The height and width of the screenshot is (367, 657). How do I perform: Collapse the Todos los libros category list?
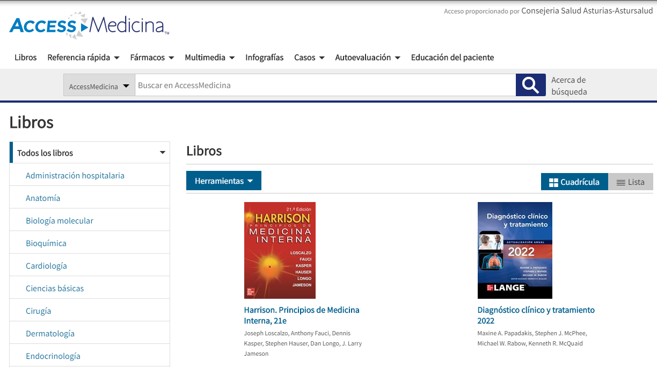(162, 153)
